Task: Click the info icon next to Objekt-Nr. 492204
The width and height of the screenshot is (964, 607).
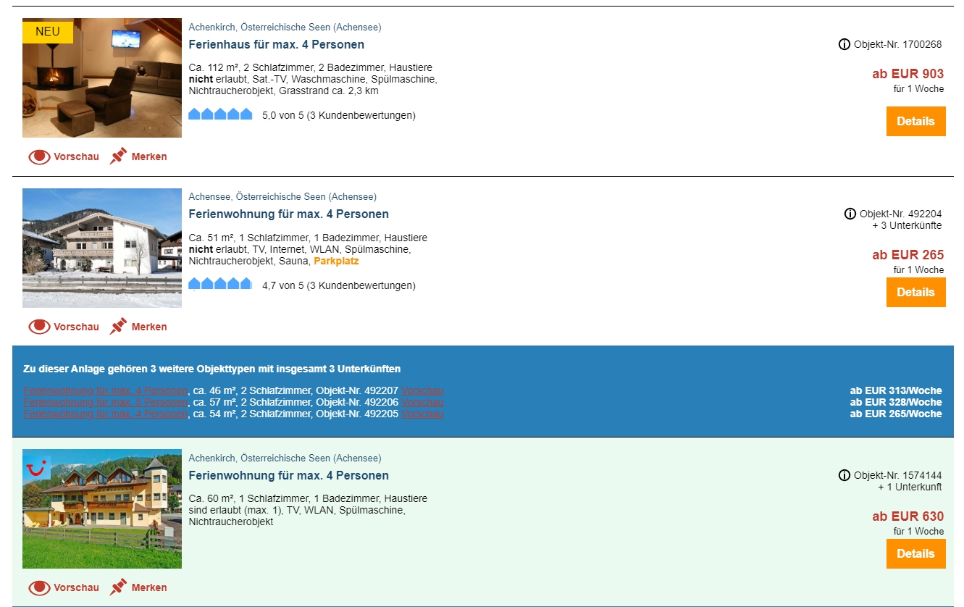Action: coord(850,214)
